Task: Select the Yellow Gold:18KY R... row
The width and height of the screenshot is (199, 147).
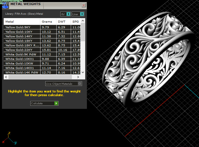Action: (42, 45)
